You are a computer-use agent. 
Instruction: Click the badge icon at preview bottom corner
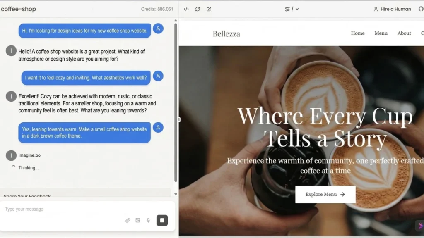[420, 226]
